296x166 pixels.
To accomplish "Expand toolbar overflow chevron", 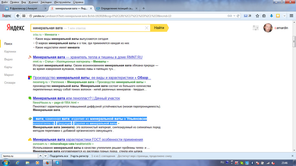I will [x=284, y=16].
